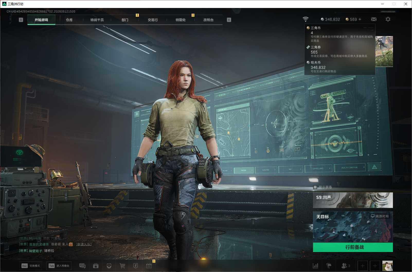
Task: Minimize the 三角洲行动 window
Action: [382, 4]
